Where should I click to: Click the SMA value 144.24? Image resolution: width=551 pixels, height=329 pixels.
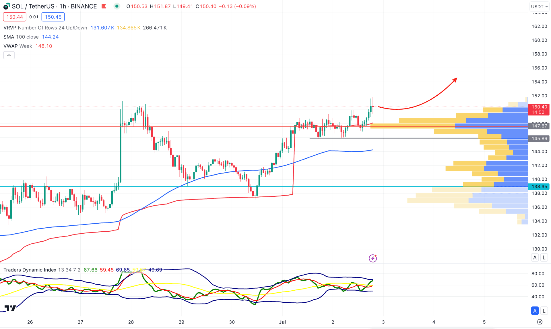(50, 37)
